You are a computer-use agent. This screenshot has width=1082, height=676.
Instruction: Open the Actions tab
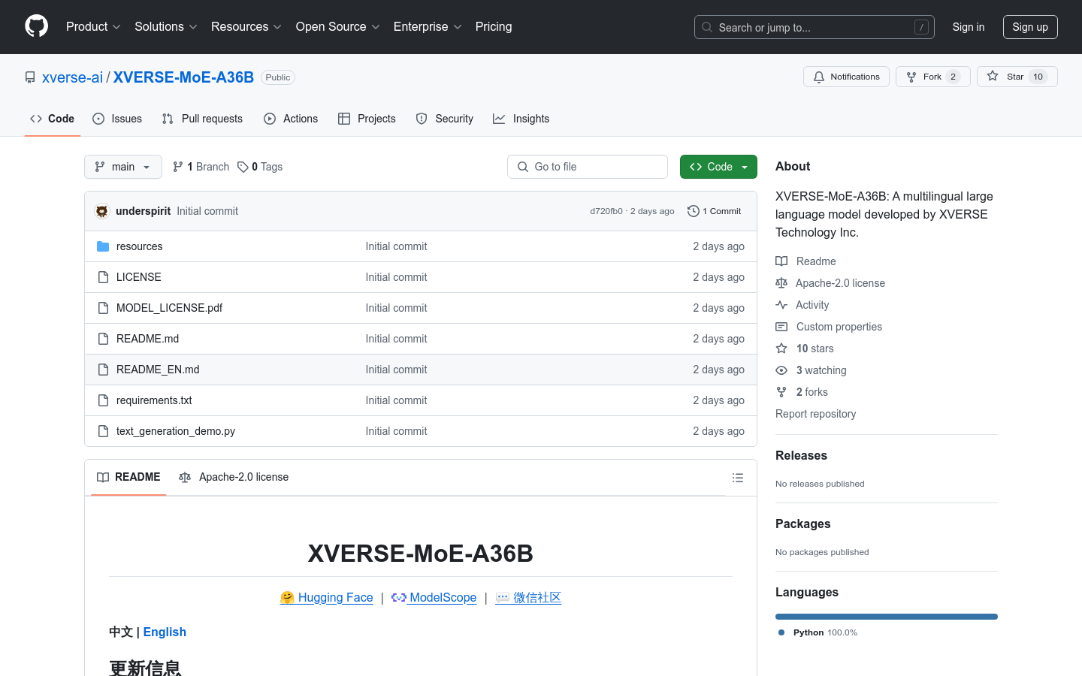pos(291,119)
